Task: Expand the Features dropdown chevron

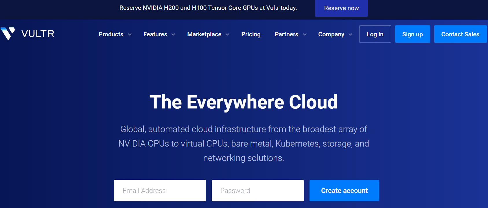Action: 173,34
